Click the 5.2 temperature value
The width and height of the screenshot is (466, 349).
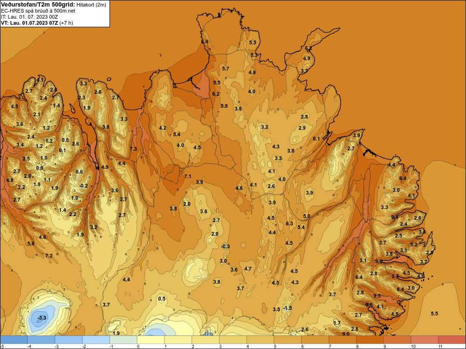tap(414, 244)
